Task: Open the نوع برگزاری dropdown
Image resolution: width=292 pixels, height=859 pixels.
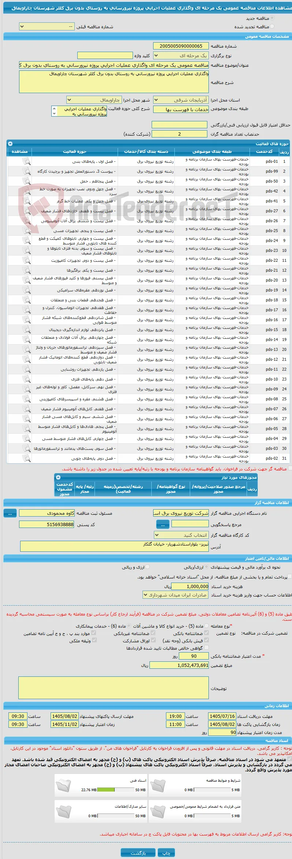Action: [x=181, y=55]
